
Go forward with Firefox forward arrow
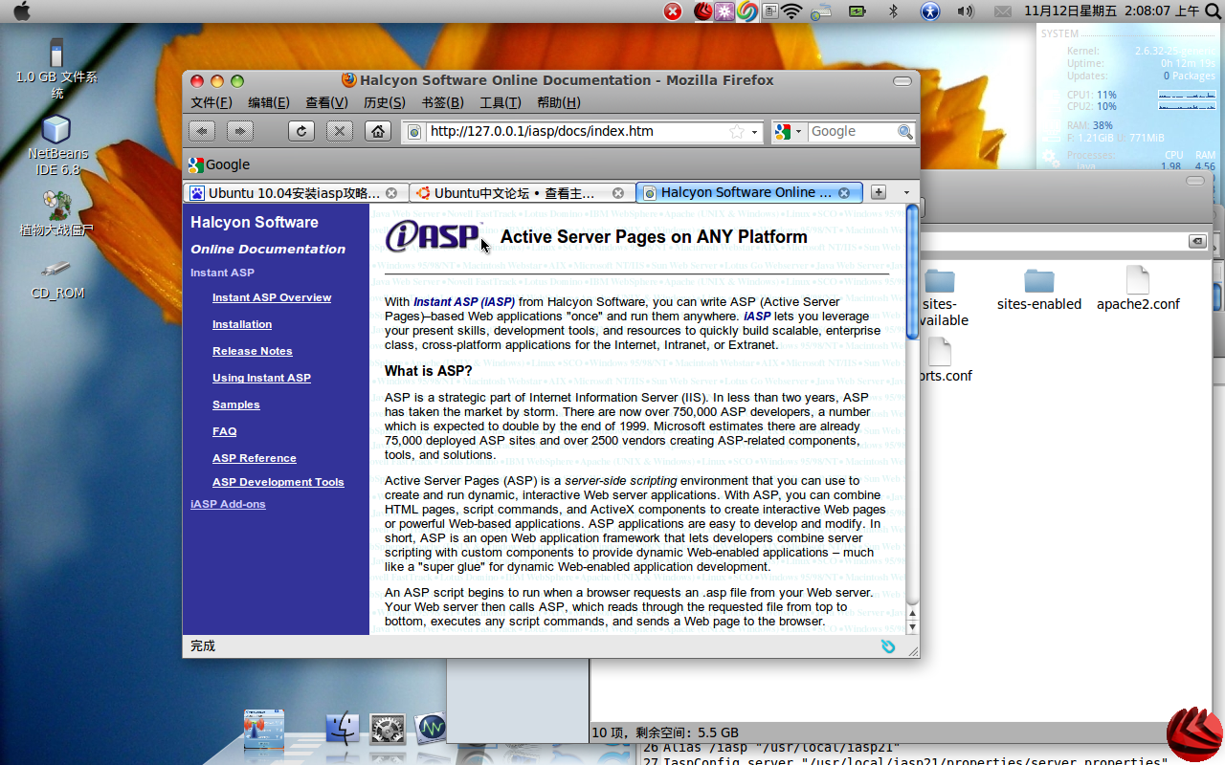coord(239,131)
